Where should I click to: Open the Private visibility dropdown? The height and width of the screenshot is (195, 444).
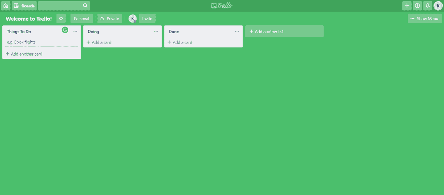coord(110,19)
